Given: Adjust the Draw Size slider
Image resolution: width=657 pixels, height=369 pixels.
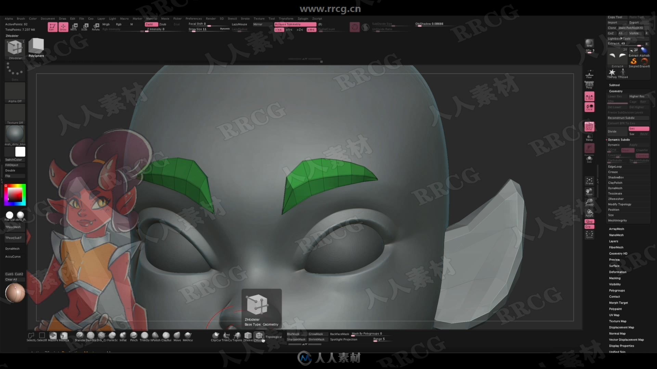Looking at the screenshot, I should click(x=209, y=29).
